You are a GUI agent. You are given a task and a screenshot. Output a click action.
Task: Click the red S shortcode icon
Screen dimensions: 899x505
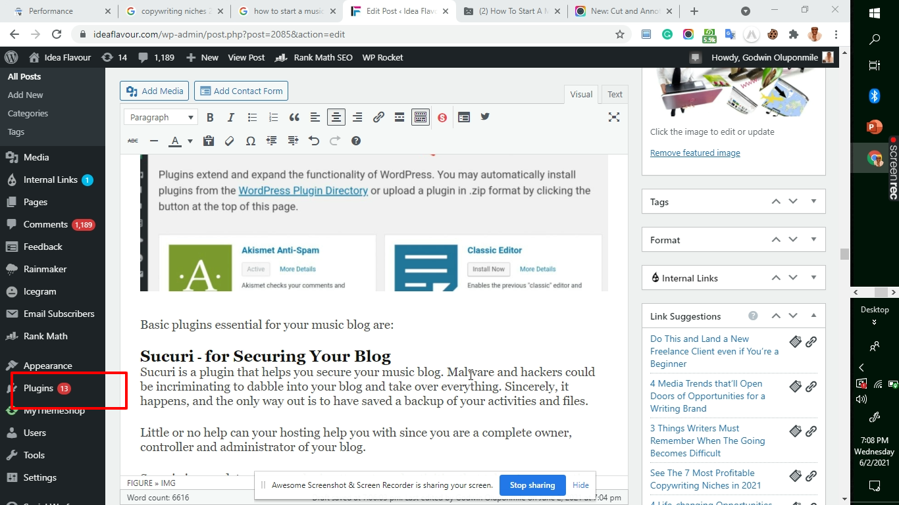coord(442,117)
